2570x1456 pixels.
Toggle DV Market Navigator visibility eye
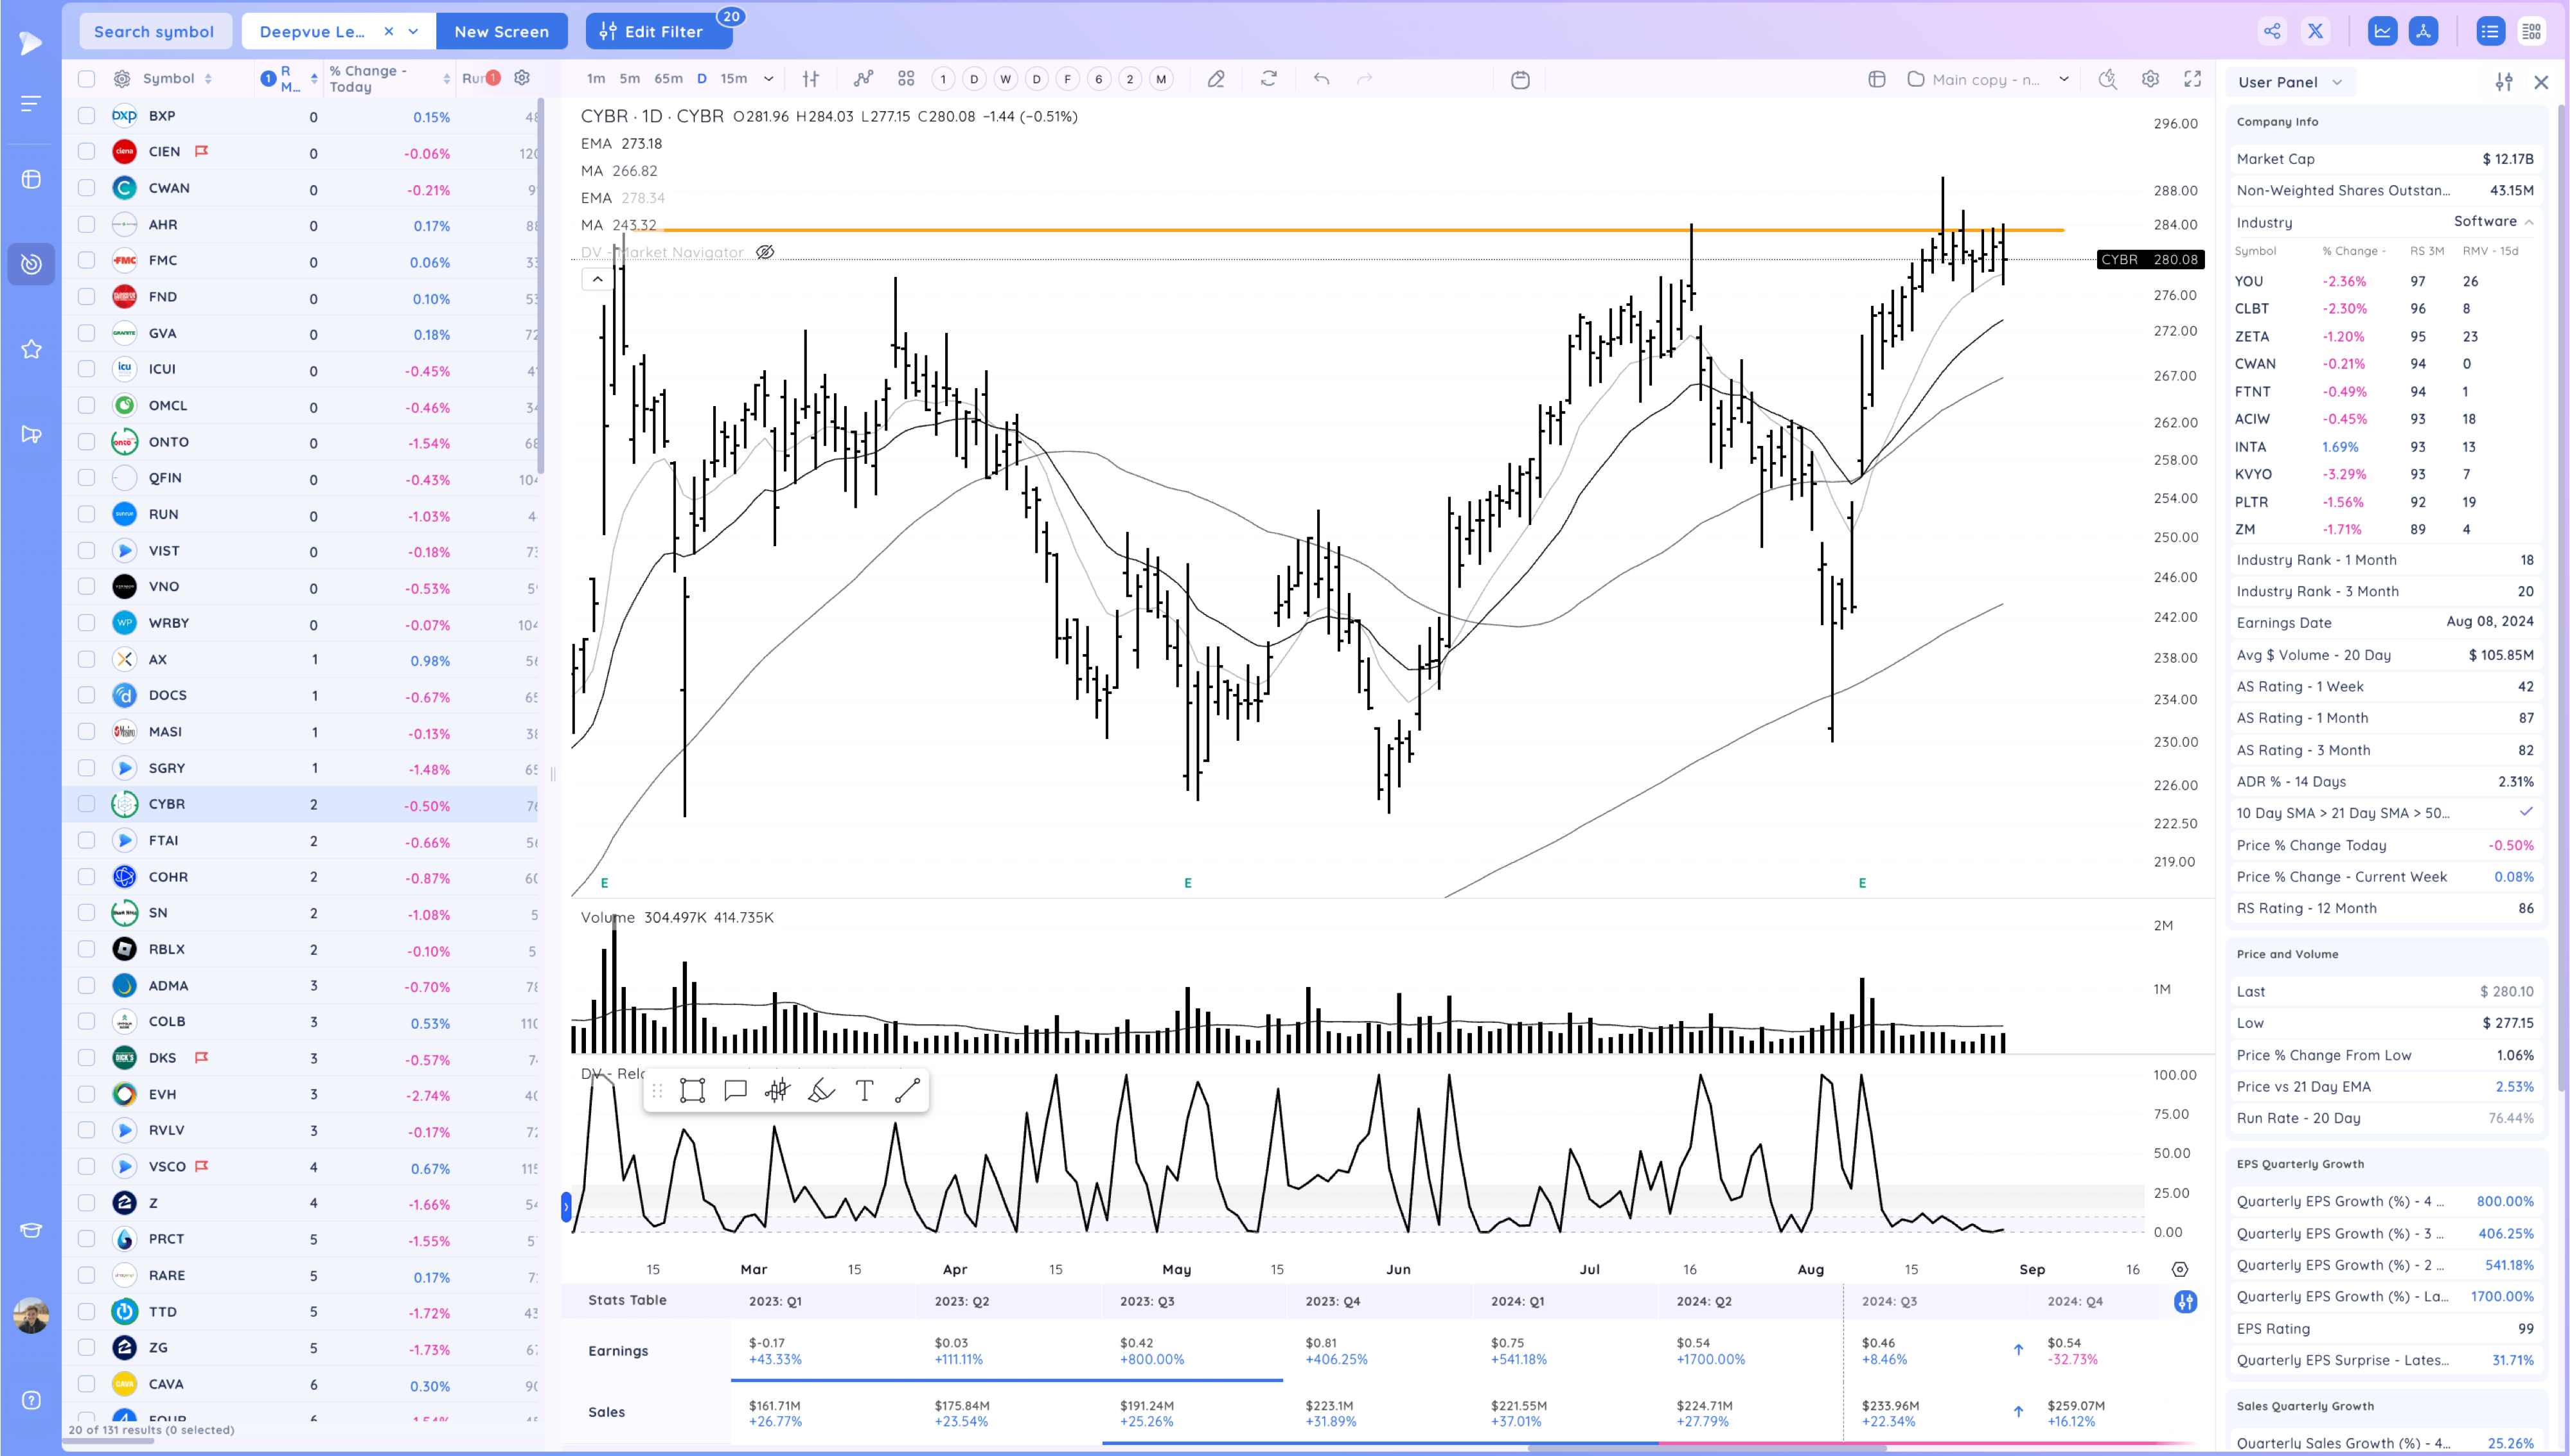pos(765,252)
